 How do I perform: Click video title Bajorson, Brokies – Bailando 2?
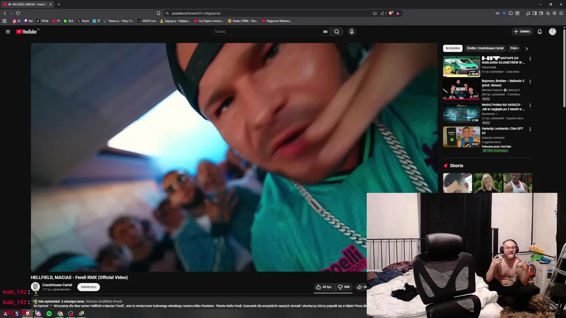503,83
